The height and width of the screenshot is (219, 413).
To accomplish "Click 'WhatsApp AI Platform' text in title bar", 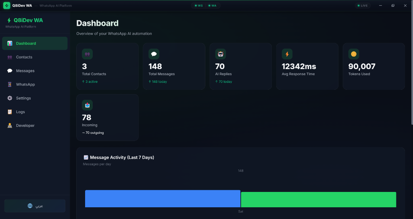I will (x=56, y=6).
